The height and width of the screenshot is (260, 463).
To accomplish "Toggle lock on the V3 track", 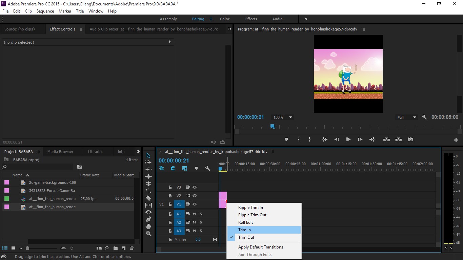I will point(170,187).
